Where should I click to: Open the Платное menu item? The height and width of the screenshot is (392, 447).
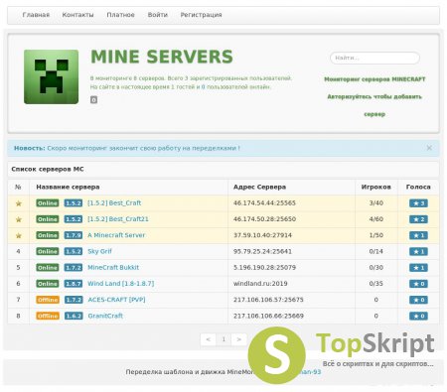coord(120,15)
